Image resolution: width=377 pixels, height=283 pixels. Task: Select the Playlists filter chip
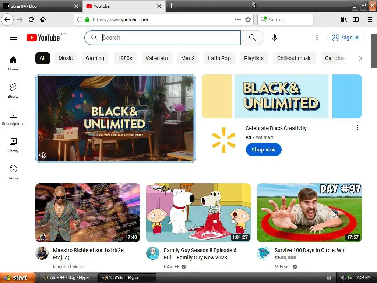[254, 58]
